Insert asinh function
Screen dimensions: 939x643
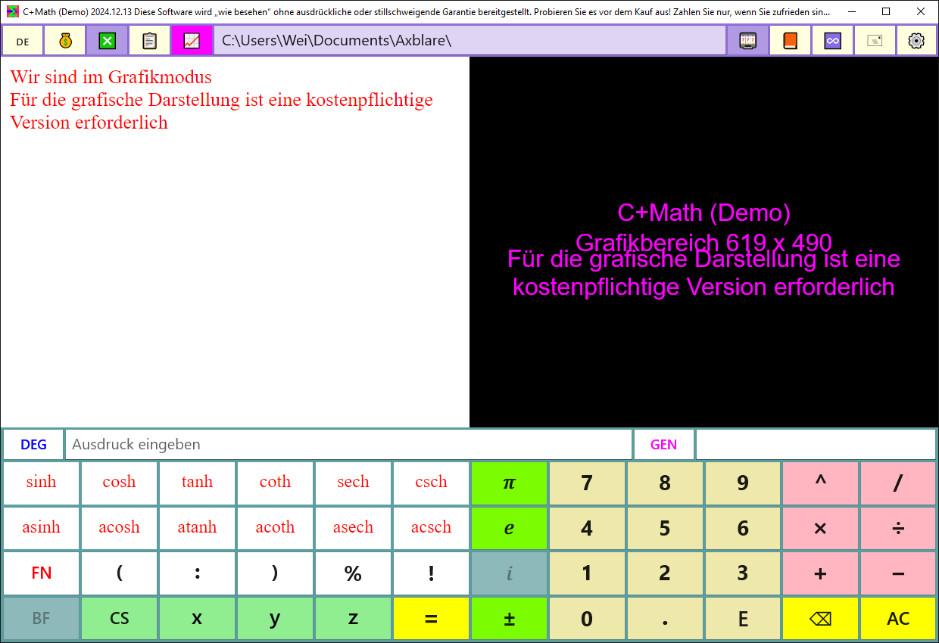(41, 528)
